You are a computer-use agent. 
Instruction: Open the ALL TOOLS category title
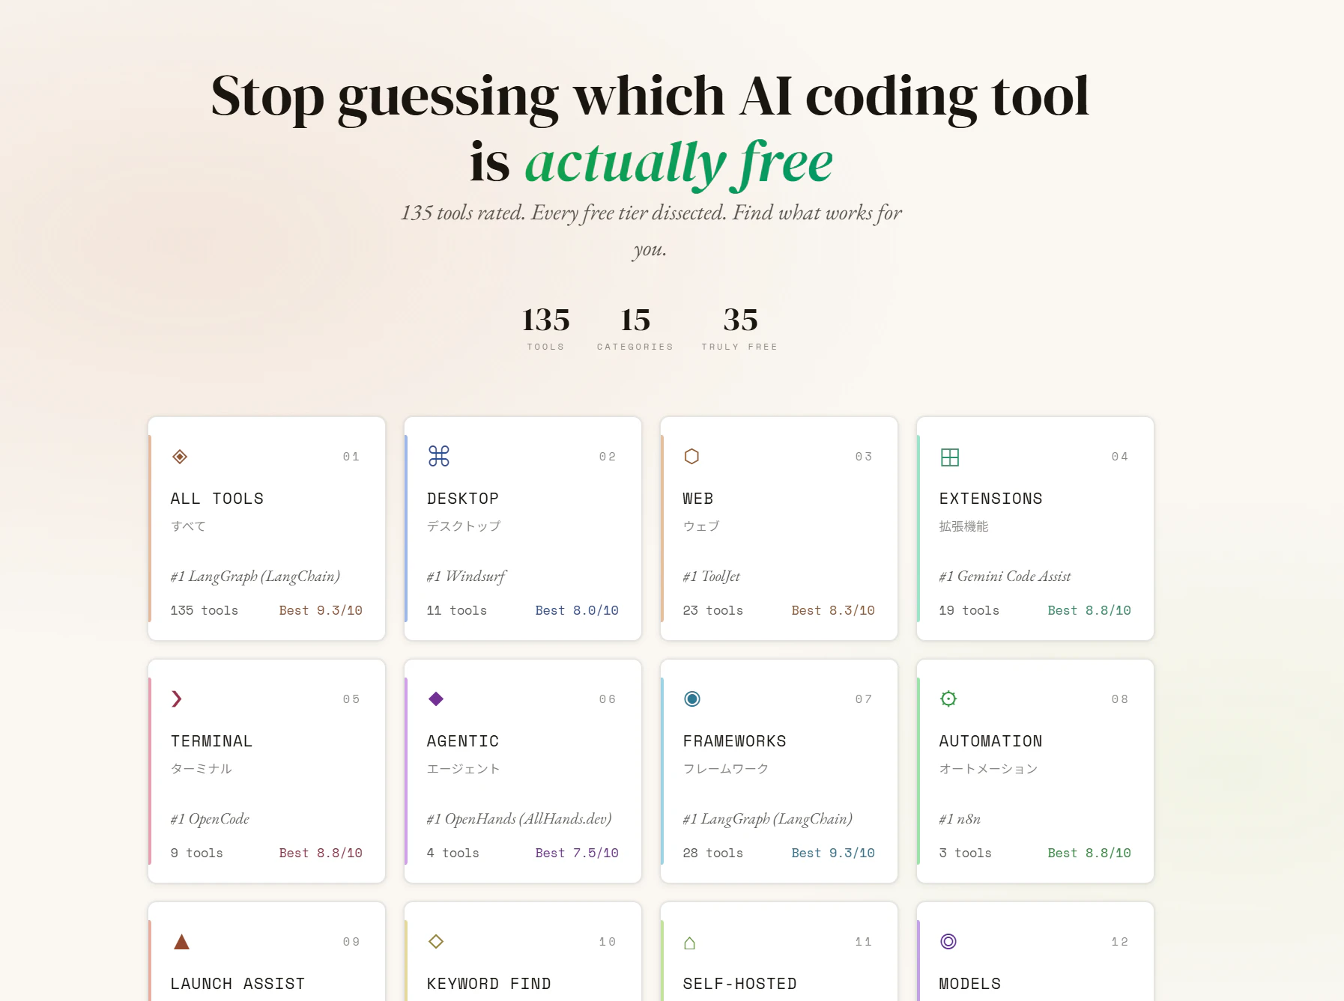point(217,499)
